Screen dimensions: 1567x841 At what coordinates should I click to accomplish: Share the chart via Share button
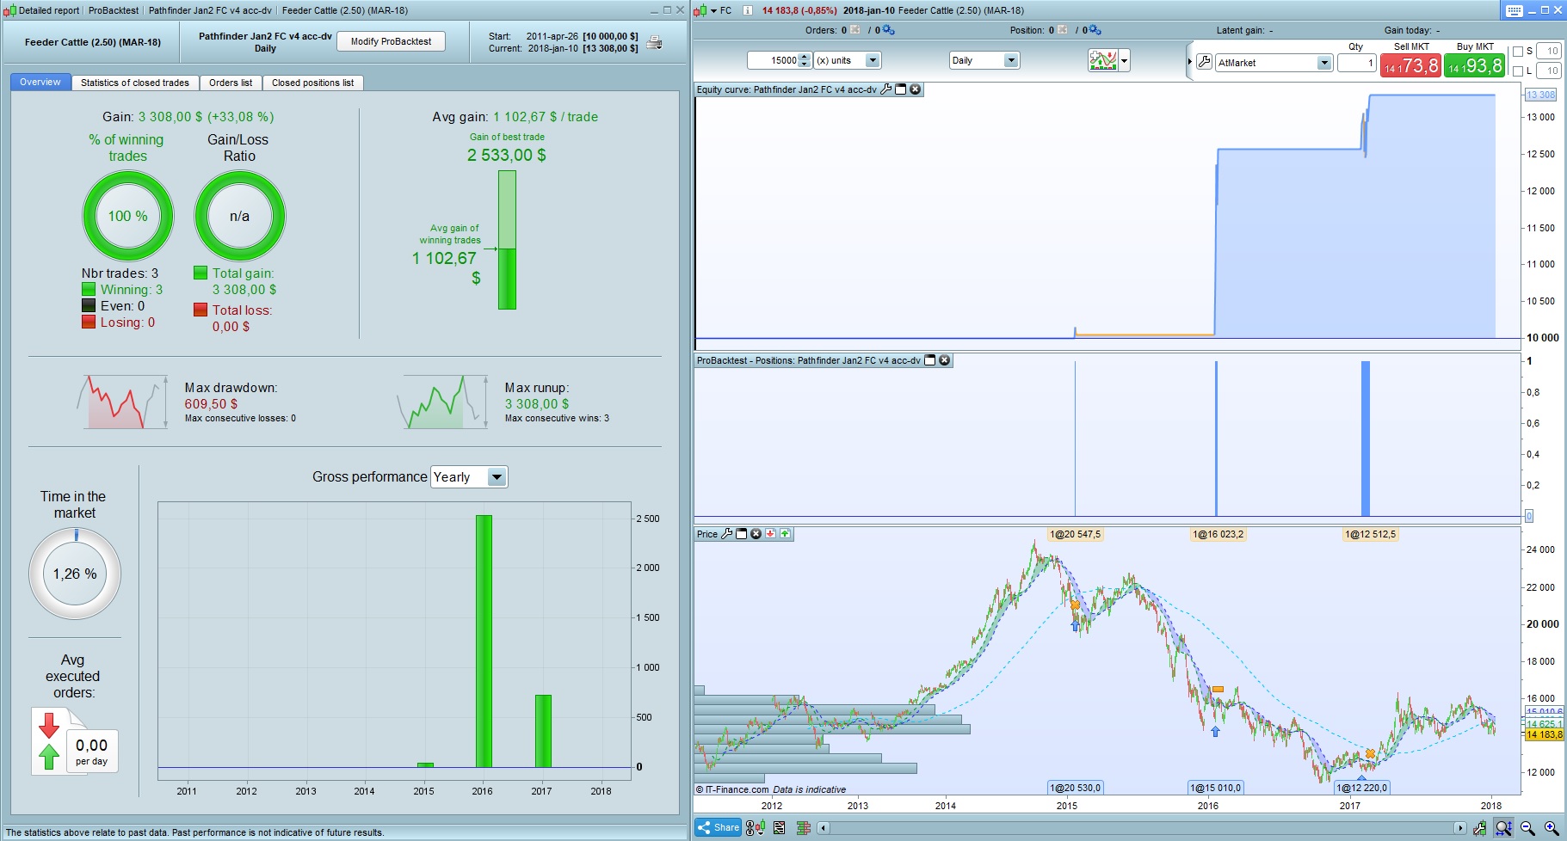click(x=719, y=828)
